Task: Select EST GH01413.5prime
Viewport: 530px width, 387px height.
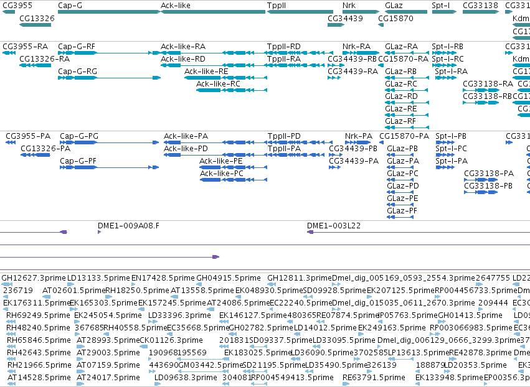Action: tap(470, 315)
